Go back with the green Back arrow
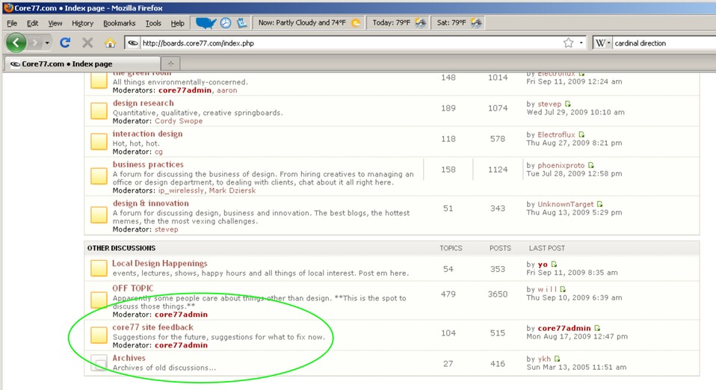716x390 pixels. pos(16,43)
